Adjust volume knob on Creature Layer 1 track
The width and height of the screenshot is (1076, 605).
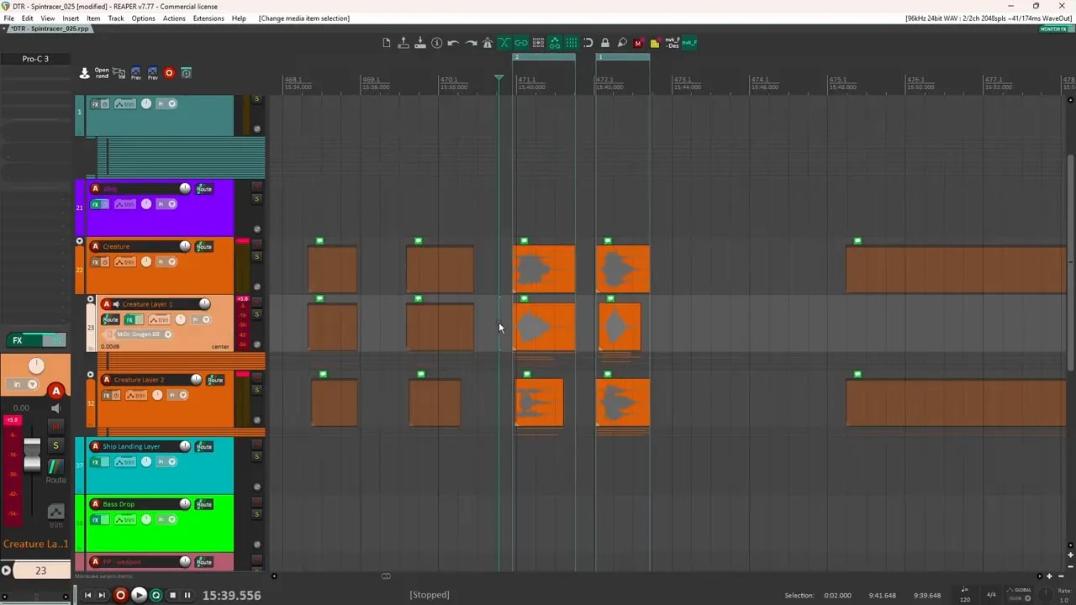[x=204, y=304]
